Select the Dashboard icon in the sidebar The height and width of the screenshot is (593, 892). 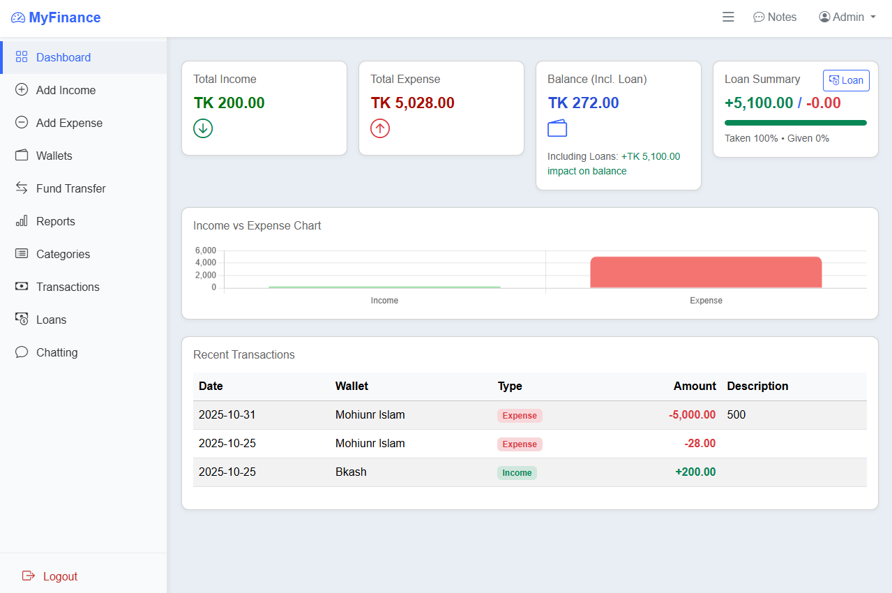pyautogui.click(x=22, y=57)
